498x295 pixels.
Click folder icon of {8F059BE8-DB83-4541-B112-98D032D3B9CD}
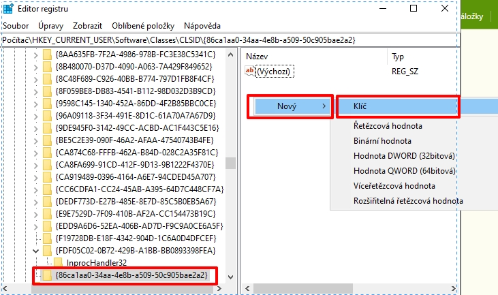(x=47, y=91)
